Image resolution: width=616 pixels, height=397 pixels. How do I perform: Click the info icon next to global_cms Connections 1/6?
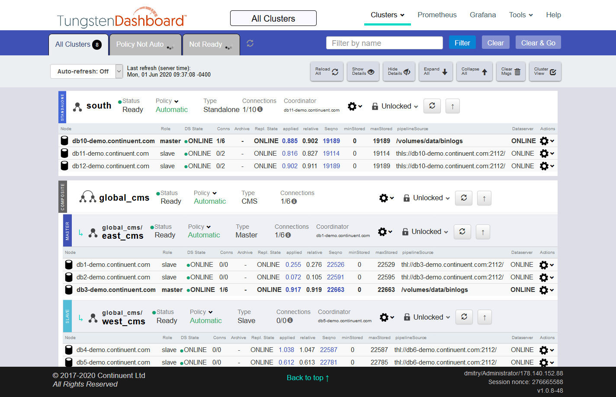click(294, 202)
